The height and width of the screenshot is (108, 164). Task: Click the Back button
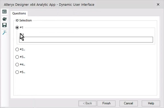coord(87,103)
